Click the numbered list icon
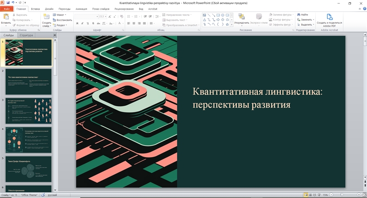 [x=136, y=17]
